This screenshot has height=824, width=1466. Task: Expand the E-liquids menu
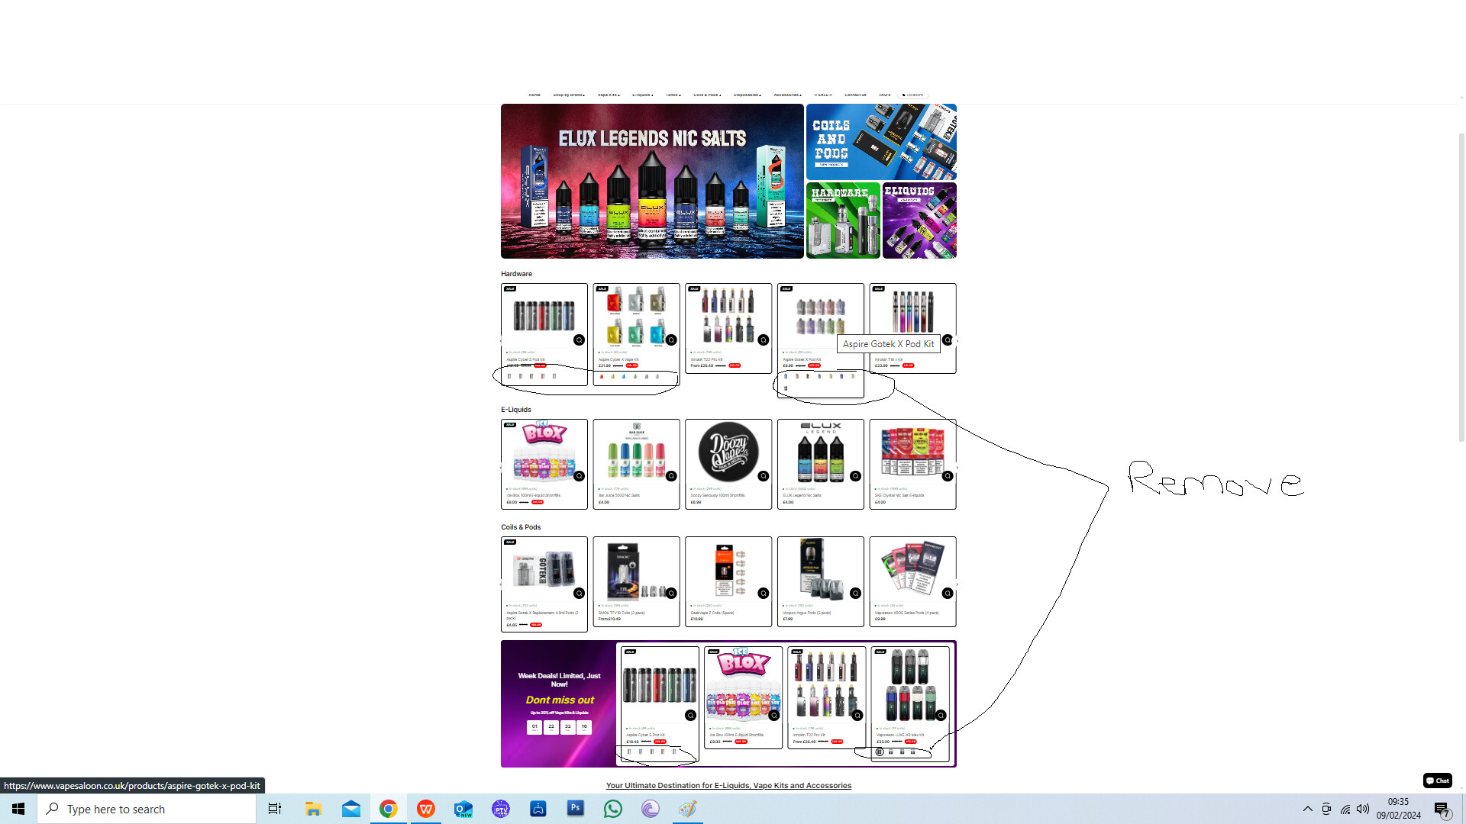[642, 95]
